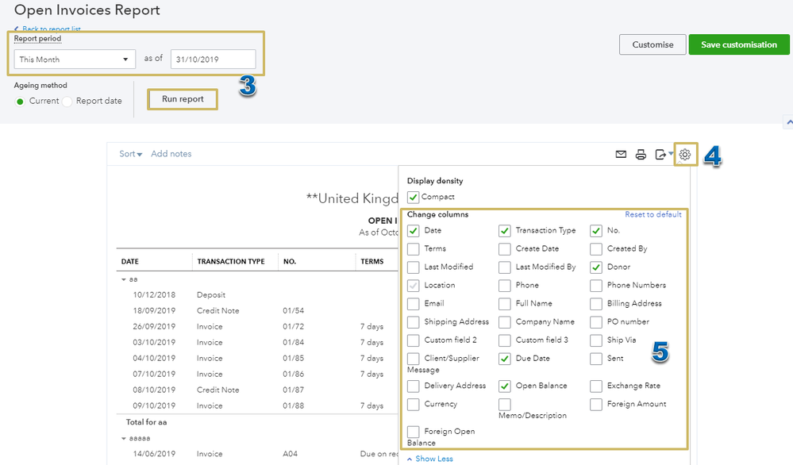Click the Run report button
This screenshot has height=465, width=793.
pyautogui.click(x=183, y=99)
